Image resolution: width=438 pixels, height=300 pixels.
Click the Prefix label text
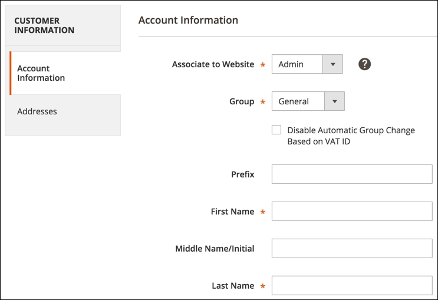tap(243, 174)
